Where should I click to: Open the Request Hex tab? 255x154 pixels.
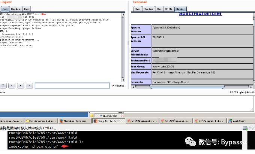coord(26,9)
